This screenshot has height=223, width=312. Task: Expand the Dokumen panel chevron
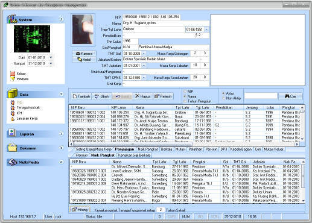coord(62,148)
